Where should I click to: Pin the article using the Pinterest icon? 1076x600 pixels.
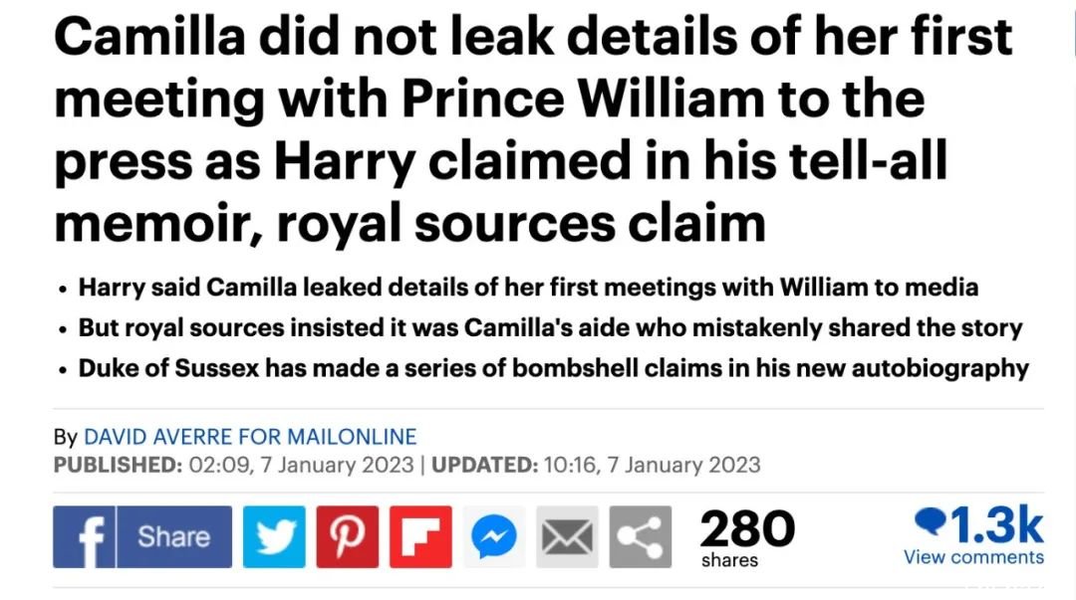(x=348, y=537)
